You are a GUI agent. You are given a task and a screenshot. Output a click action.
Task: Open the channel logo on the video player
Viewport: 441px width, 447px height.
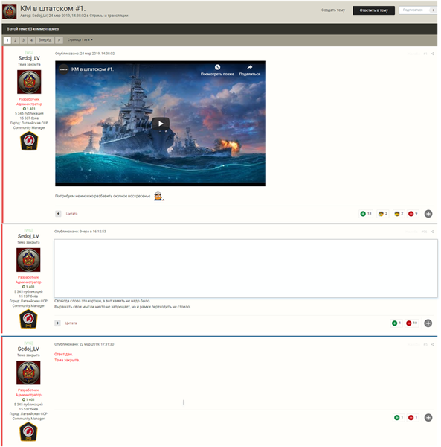64,69
